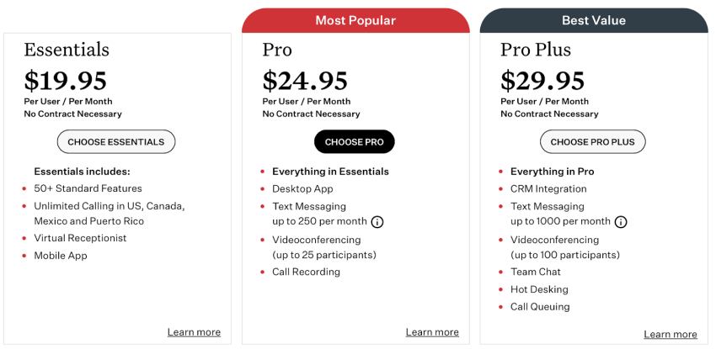Viewport: 716px width, 349px height.
Task: Click the Essentials plan title
Action: (x=67, y=50)
